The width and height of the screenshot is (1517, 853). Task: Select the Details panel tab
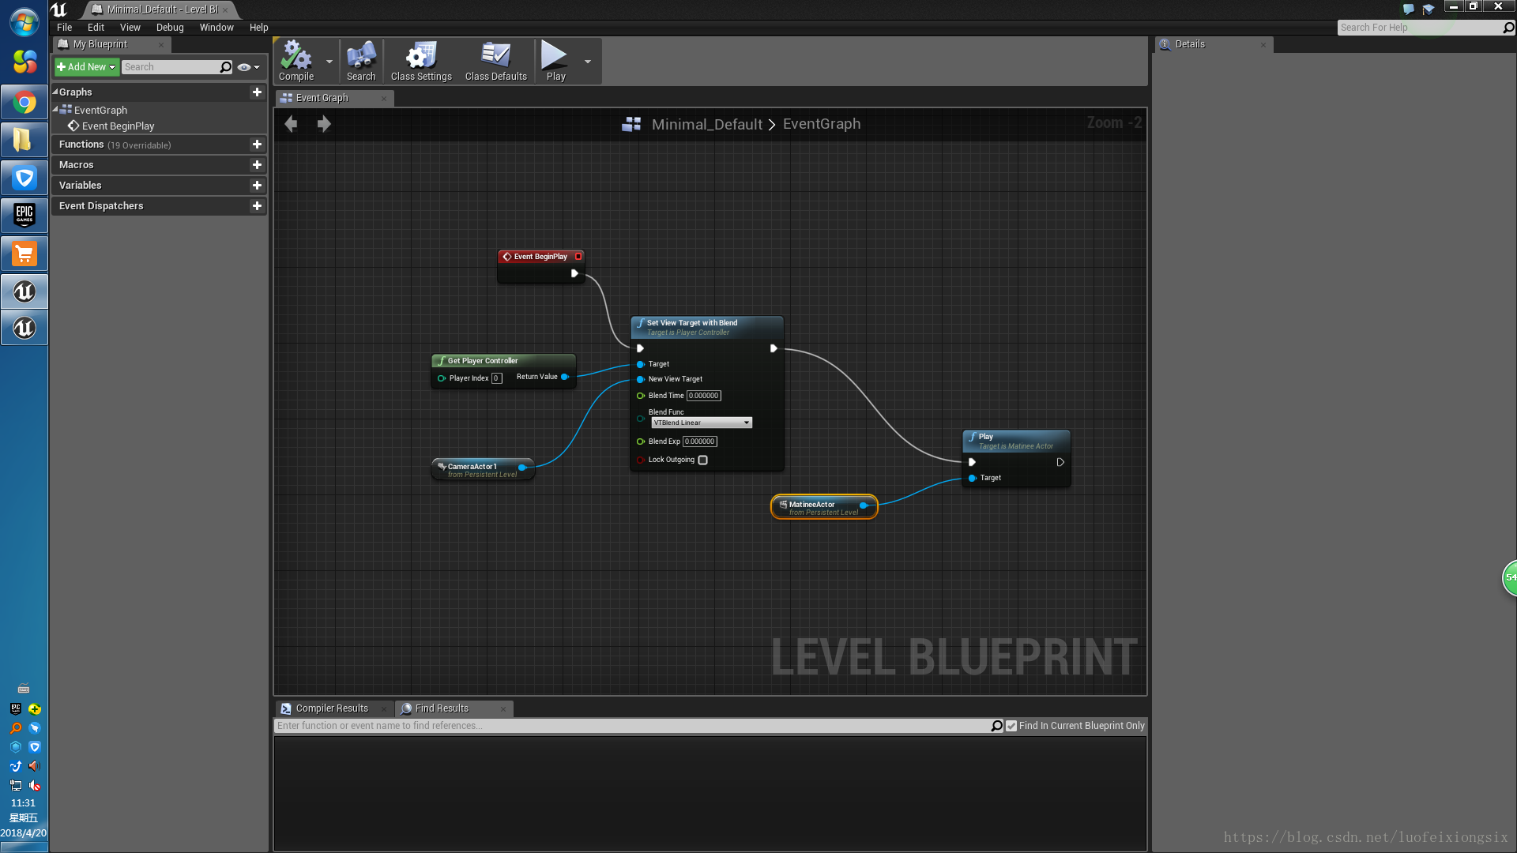pyautogui.click(x=1190, y=44)
